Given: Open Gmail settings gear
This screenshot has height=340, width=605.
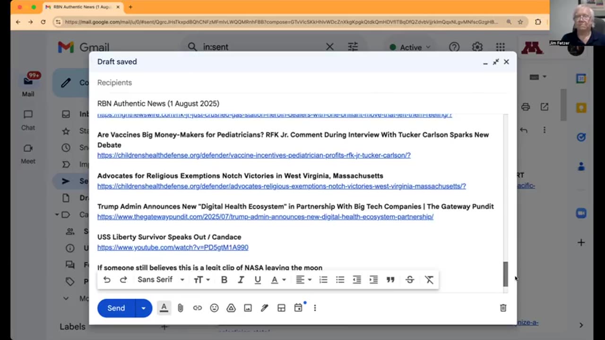Looking at the screenshot, I should (x=477, y=47).
